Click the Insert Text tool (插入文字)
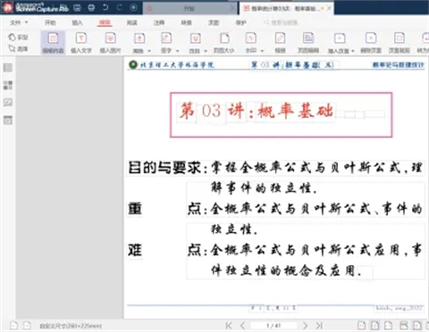The height and width of the screenshot is (332, 429). point(81,43)
